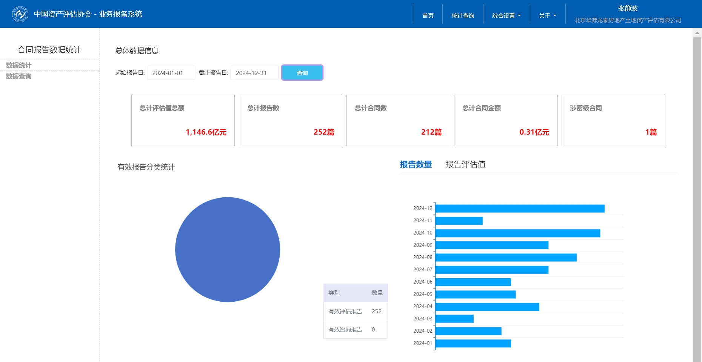Switch to the 报告数量 tab
Image resolution: width=702 pixels, height=362 pixels.
click(x=416, y=164)
